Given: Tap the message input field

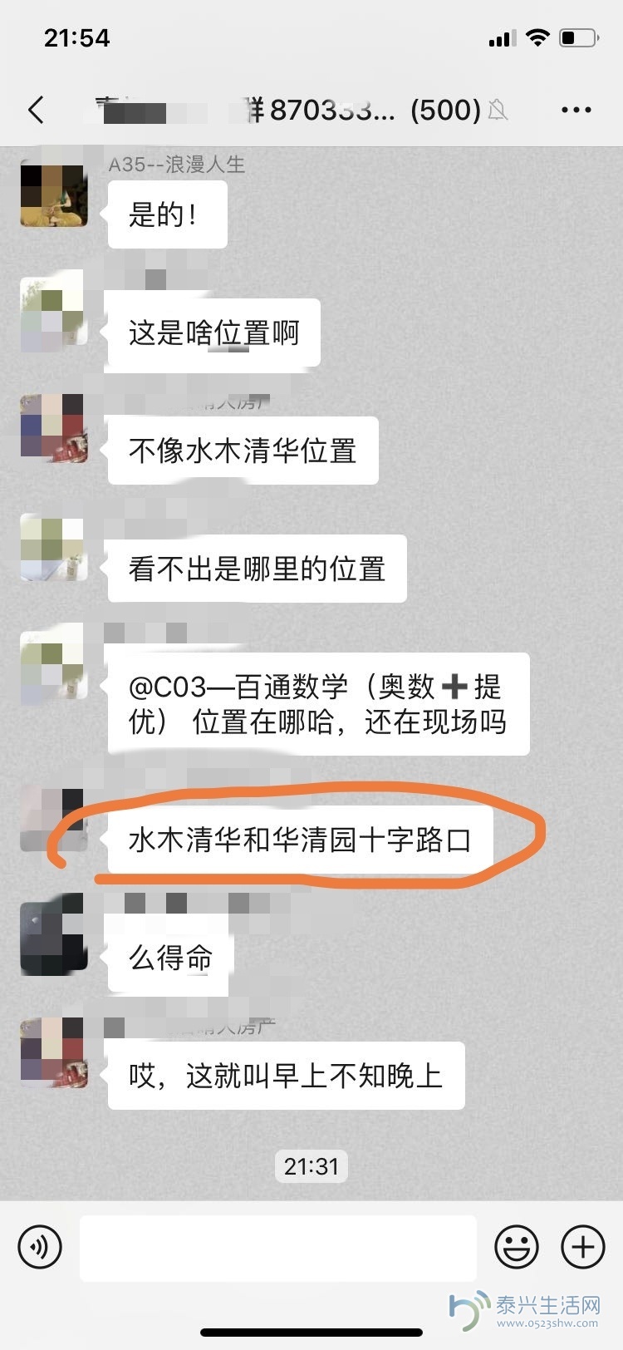Looking at the screenshot, I should [278, 1248].
